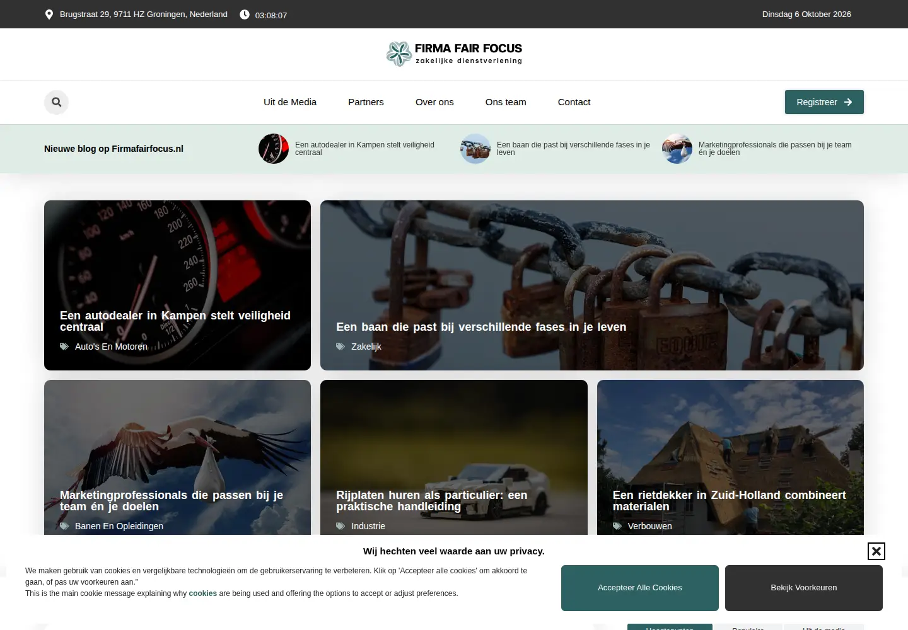
Task: Click the location pin icon beside the address
Action: 49,14
